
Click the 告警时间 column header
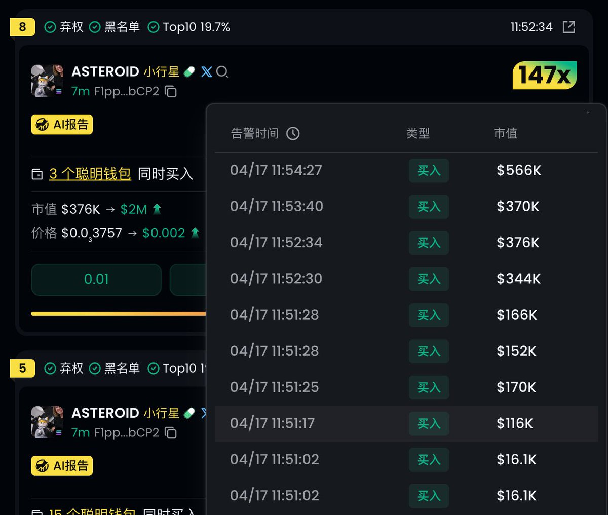[255, 133]
